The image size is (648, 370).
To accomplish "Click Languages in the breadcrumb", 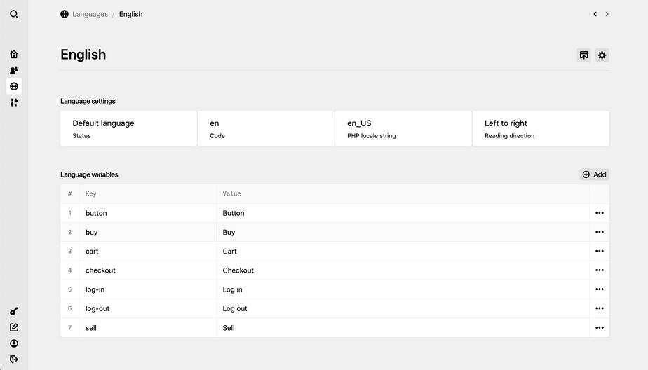I will 90,14.
